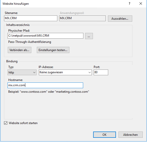Screen dimensions: 147x142
Task: Expand the Typ dropdown chevron
Action: (x=34, y=72)
